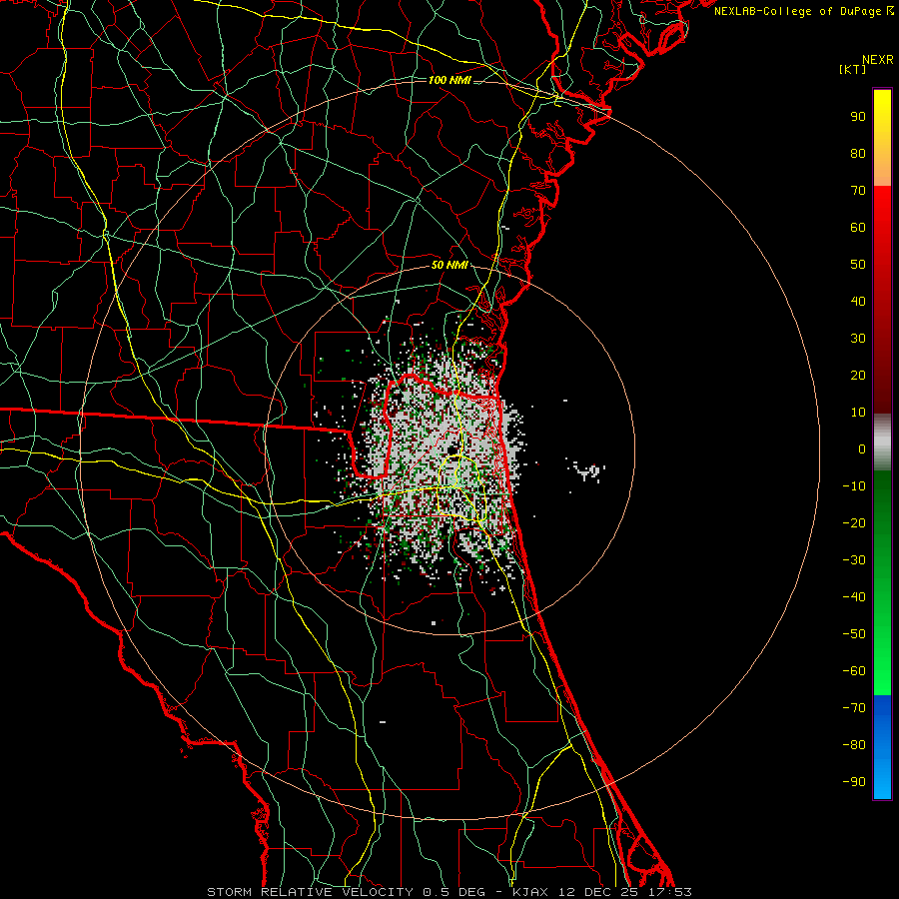The height and width of the screenshot is (899, 899).
Task: Select the 30 value on the velocity scale
Action: tap(858, 339)
